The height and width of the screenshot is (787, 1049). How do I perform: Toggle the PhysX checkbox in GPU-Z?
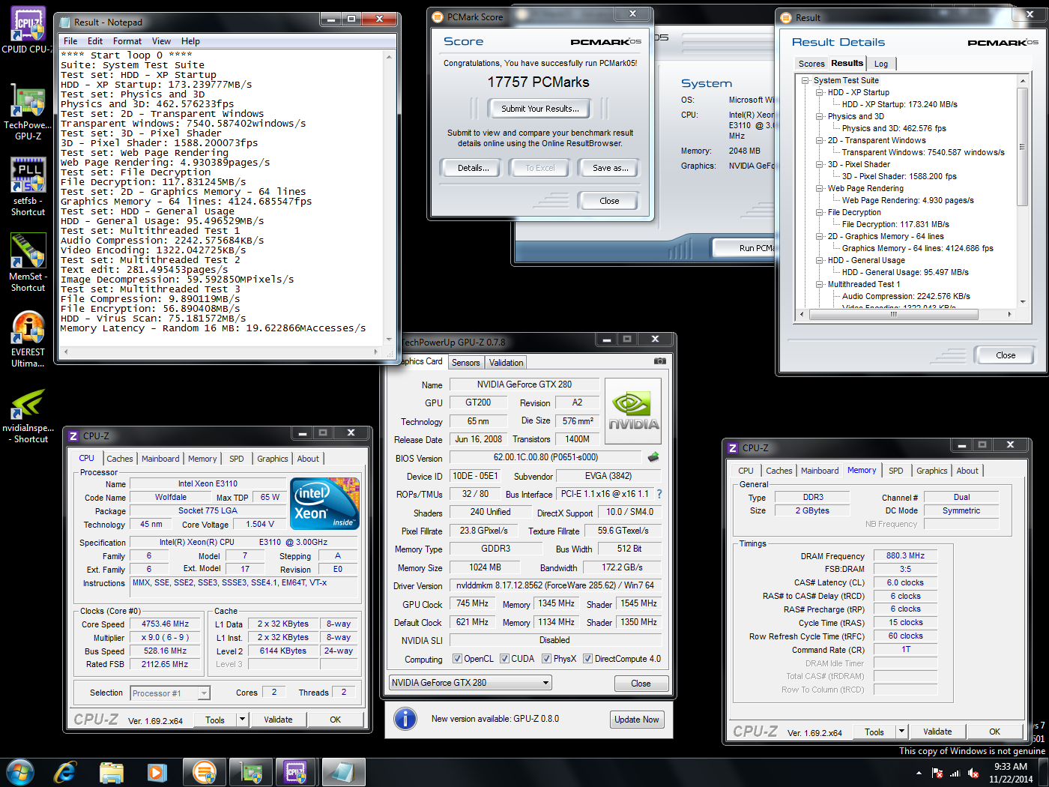point(546,659)
